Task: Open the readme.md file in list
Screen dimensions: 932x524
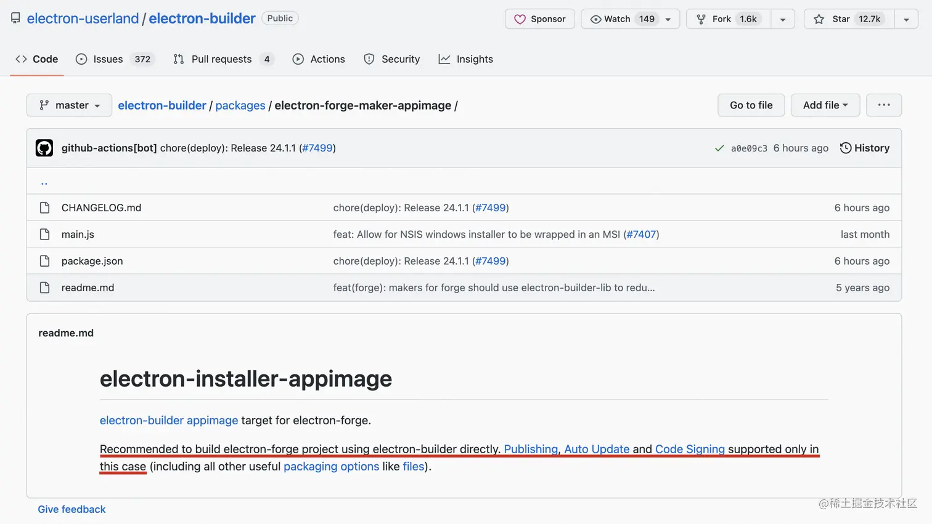Action: (88, 288)
